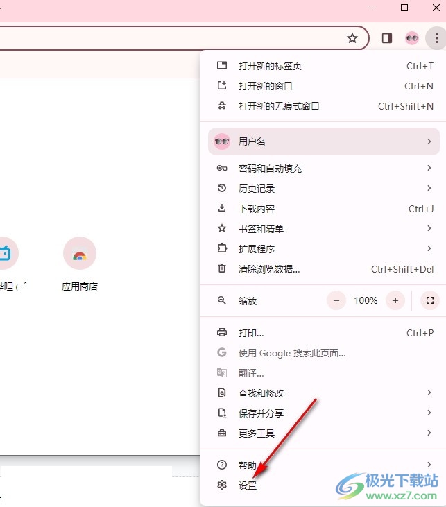Click the toolbox icon for more tools
446x507 pixels.
222,433
